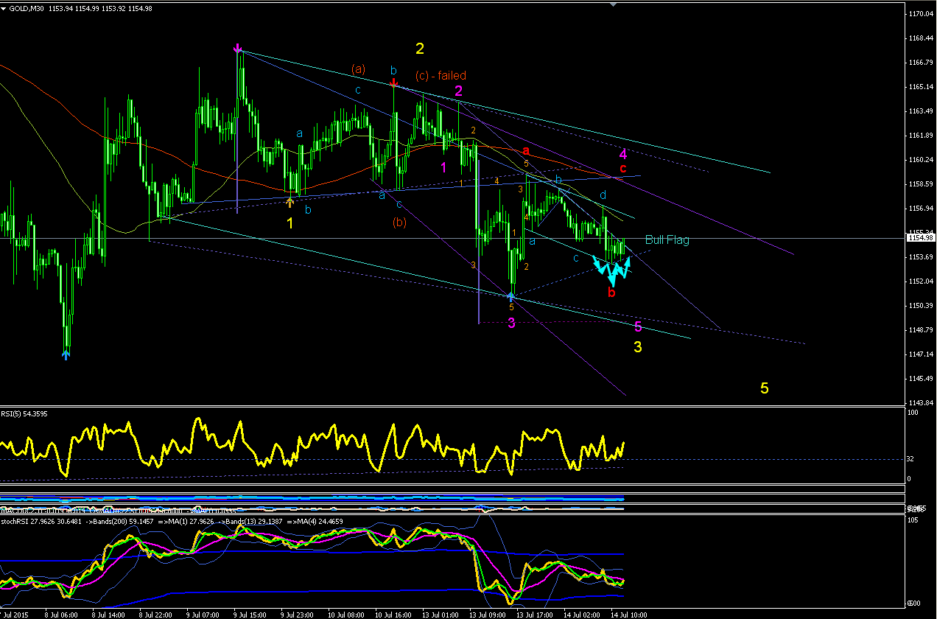
Task: Click the '8 Jul 06:00' time label
Action: click(61, 614)
